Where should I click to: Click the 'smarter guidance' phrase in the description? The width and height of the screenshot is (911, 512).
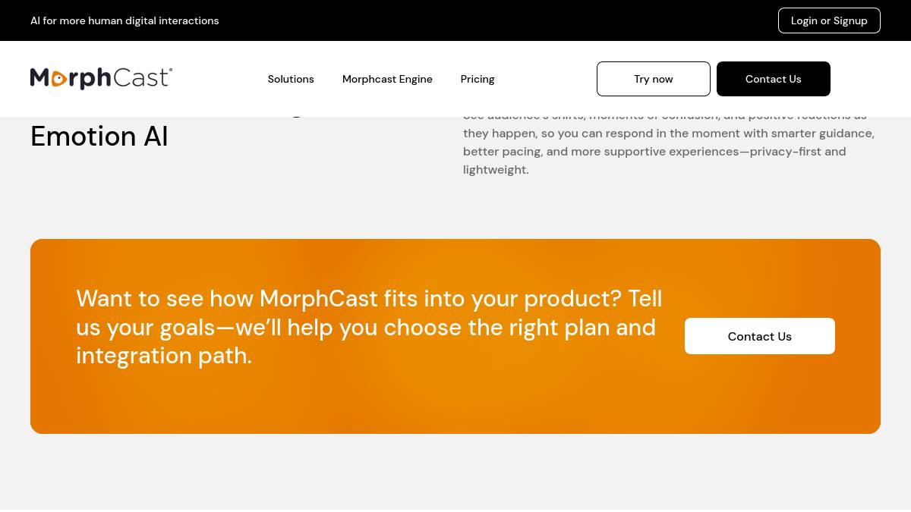point(821,133)
